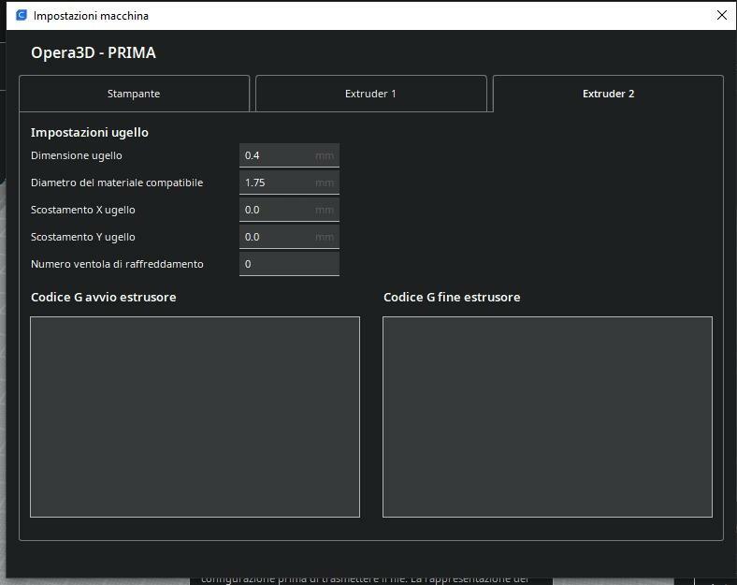This screenshot has width=737, height=585.
Task: Click the Dimensione ugello label
Action: [76, 155]
